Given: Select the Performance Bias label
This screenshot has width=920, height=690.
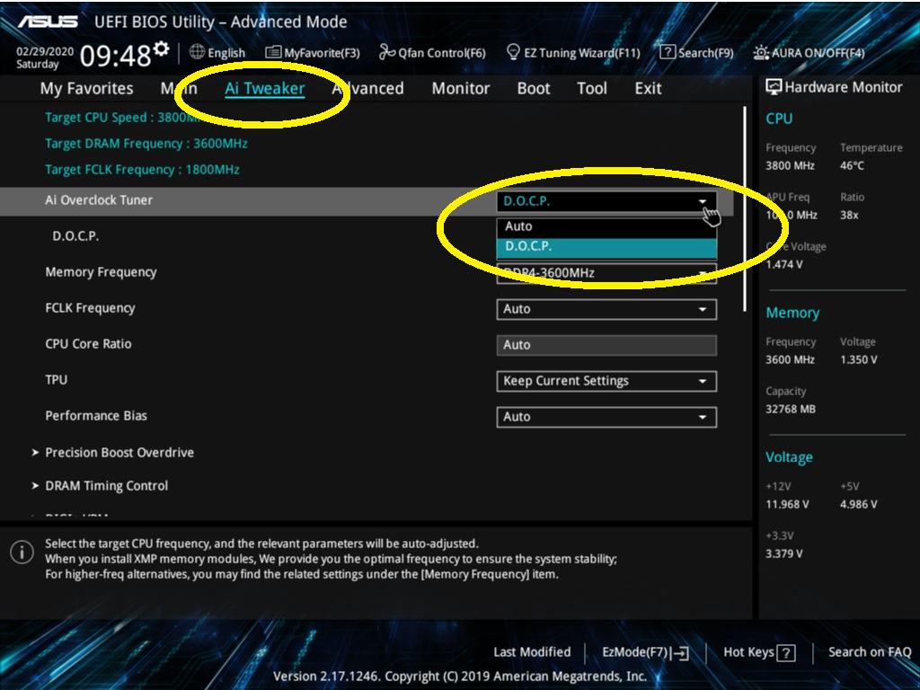Looking at the screenshot, I should click(x=95, y=415).
